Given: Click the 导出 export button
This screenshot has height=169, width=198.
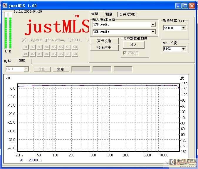Looking at the screenshot, I should click(42, 69).
